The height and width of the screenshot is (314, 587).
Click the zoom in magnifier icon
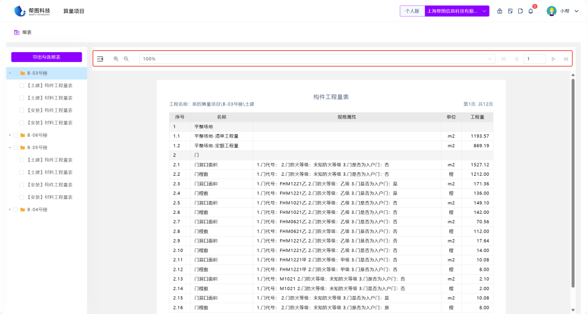pos(116,59)
